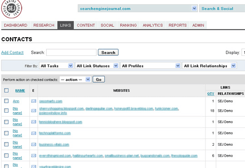The width and height of the screenshot is (245, 168).
Task: Open the funkcioner.com link
Action: (167, 109)
